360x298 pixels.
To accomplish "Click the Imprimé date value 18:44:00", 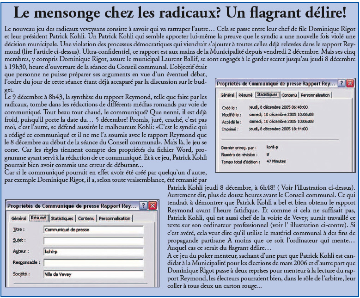I will pos(278,129).
